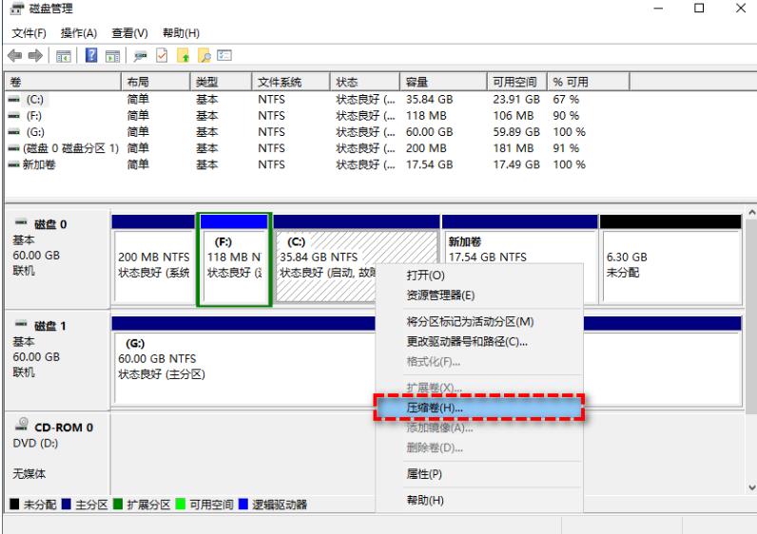Select the 200 MB NTFS system partition block
The width and height of the screenshot is (757, 534).
point(154,259)
